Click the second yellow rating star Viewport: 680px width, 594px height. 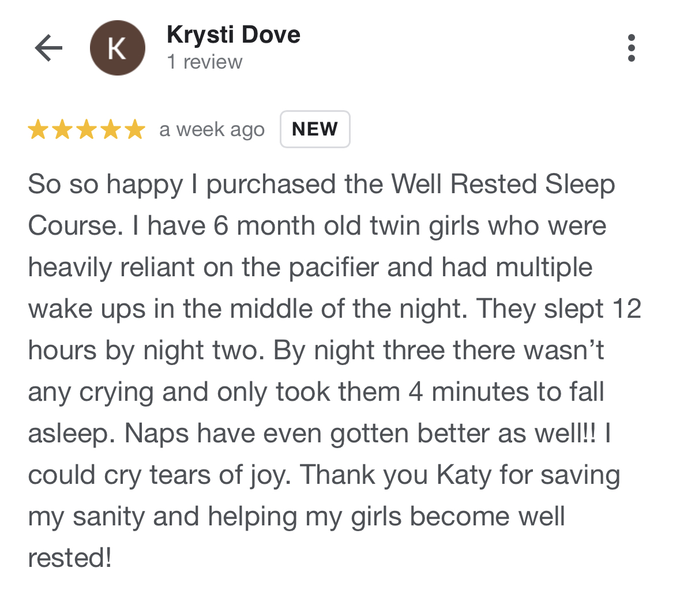click(x=62, y=130)
